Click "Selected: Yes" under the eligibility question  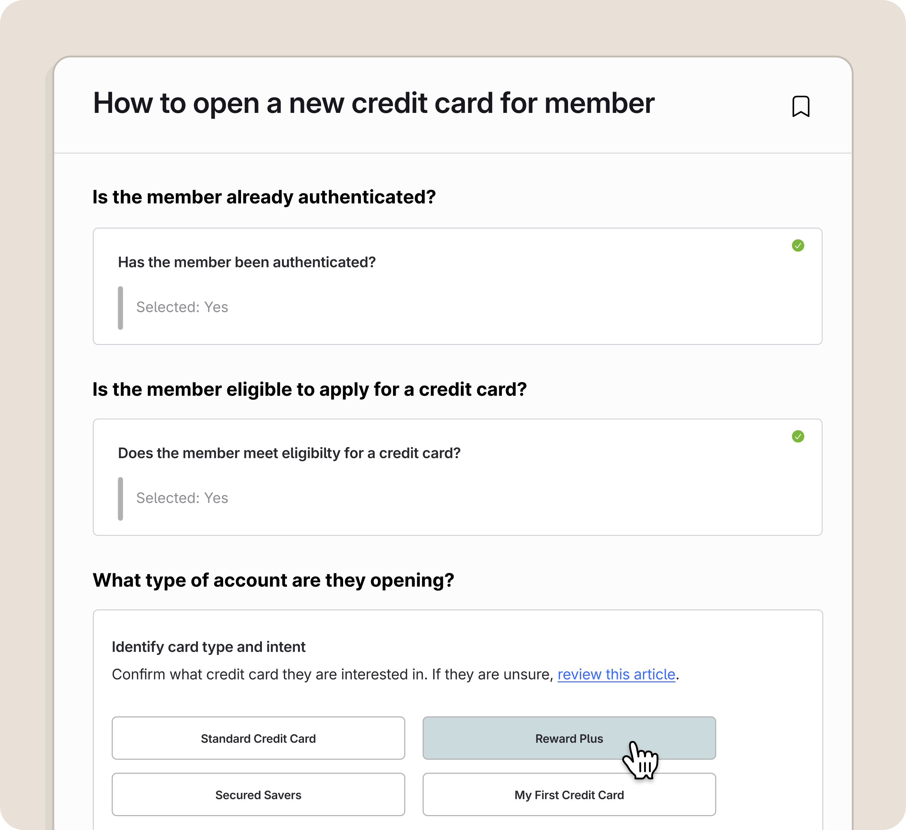[182, 498]
